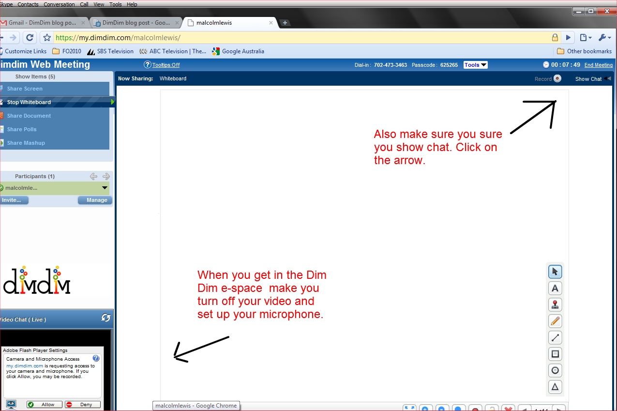Image resolution: width=617 pixels, height=411 pixels.
Task: Open Skype Tools menu
Action: [x=116, y=4]
